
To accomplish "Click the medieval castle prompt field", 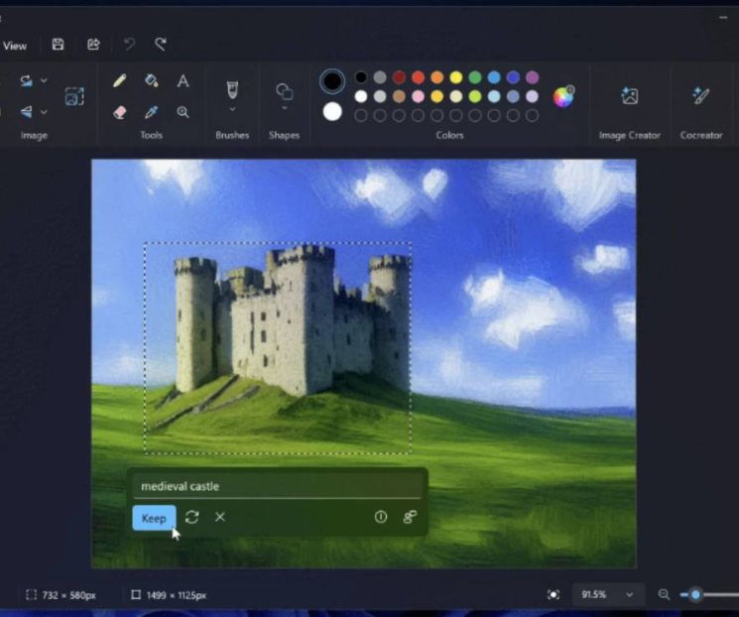I will coord(278,486).
